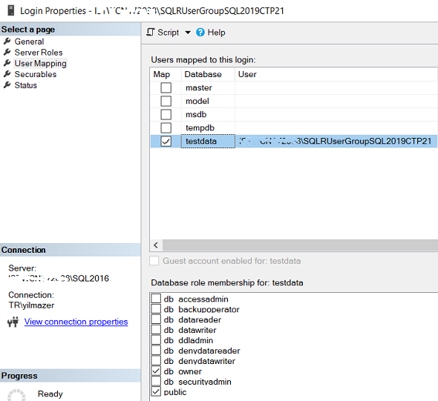Check the db_accessadmin role
Viewport: 438px width, 401px height.
[x=156, y=299]
